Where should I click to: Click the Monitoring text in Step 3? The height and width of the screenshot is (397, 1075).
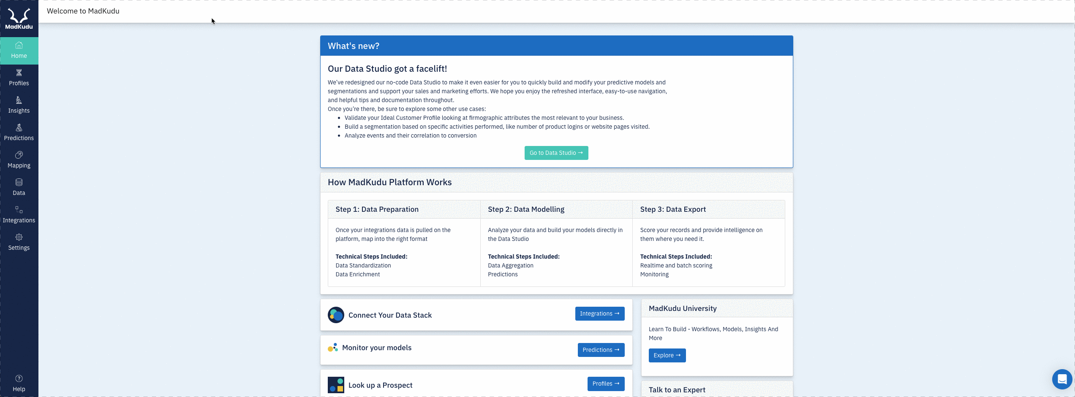pos(654,274)
